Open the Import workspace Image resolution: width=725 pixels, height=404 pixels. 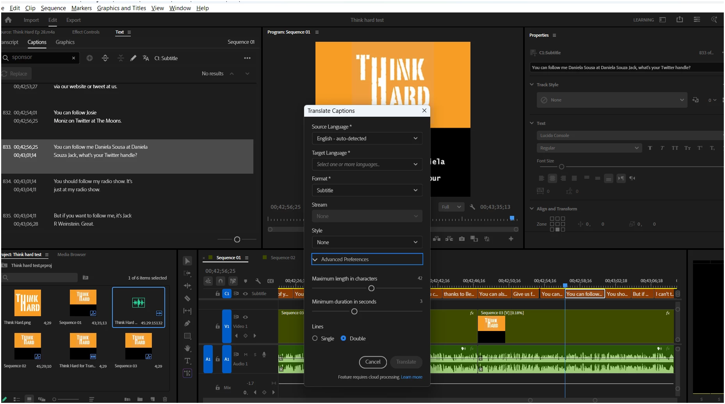[31, 20]
